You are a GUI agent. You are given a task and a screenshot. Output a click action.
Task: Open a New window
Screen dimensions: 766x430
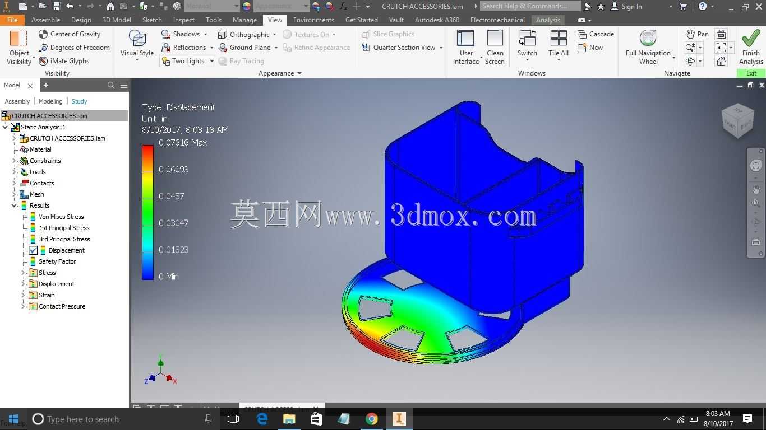(590, 48)
